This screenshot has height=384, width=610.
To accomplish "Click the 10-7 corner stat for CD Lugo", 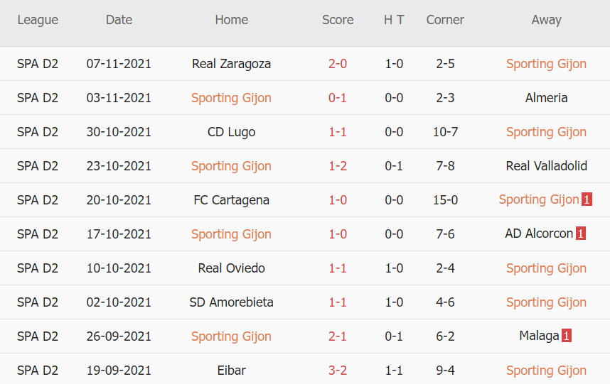I will tap(445, 132).
